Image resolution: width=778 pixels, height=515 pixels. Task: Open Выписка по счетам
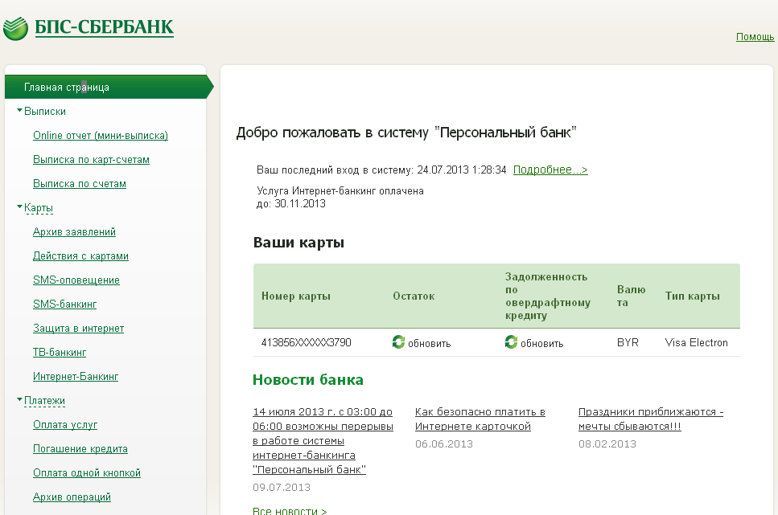(80, 184)
